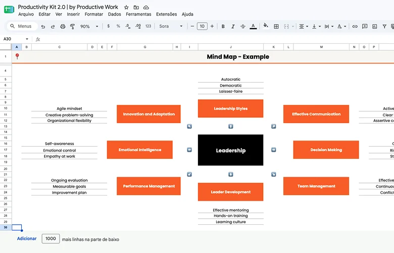Click the print icon

pyautogui.click(x=63, y=26)
